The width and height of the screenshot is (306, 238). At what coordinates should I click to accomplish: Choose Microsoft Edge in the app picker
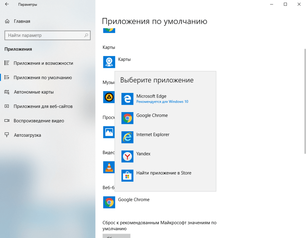click(165, 99)
